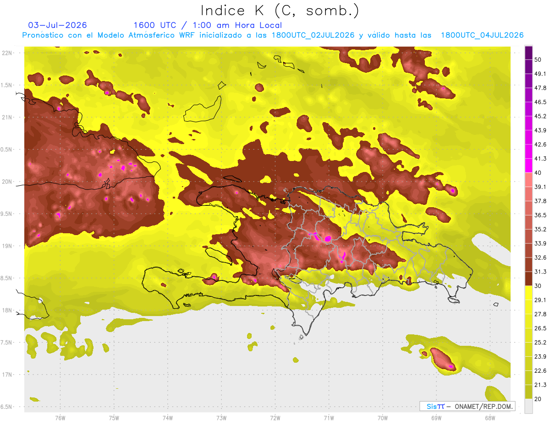This screenshot has width=550, height=424.
Task: Click the colorbar value '46.5'
Action: (x=540, y=102)
